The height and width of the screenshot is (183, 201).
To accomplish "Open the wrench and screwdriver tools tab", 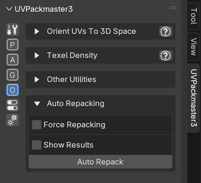I will click(x=12, y=29).
